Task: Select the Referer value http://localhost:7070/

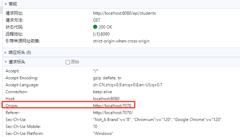Action: [113, 113]
